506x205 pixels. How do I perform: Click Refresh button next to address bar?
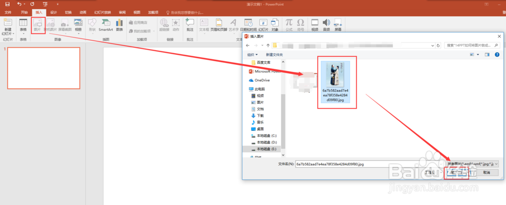438,46
